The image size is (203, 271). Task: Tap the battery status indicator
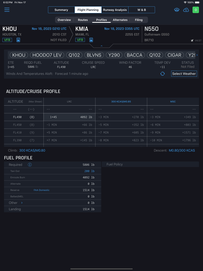(x=197, y=2)
